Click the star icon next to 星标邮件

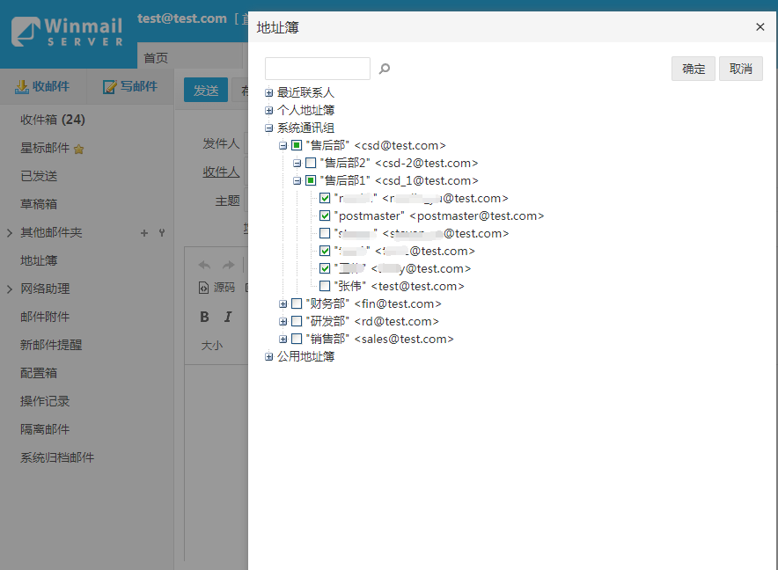coord(78,149)
